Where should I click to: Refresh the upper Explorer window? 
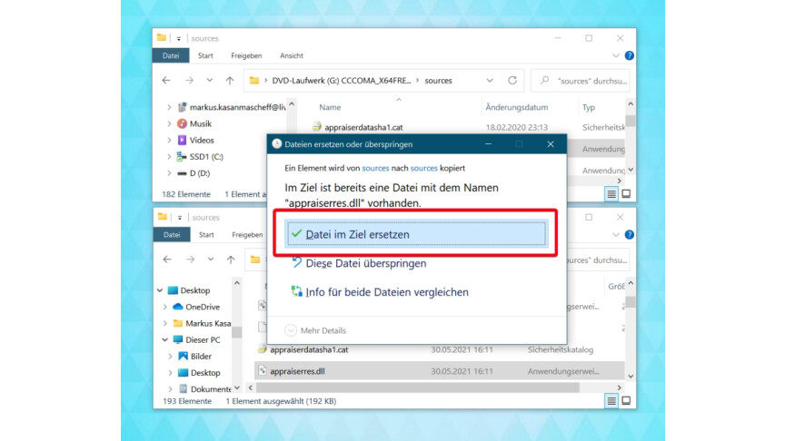512,81
